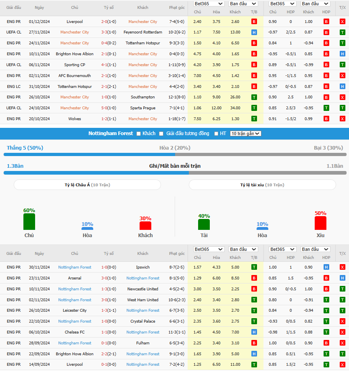This screenshot has height=371, width=349.
Task: Click the Thắng 5 (50%) label
Action: [25, 148]
